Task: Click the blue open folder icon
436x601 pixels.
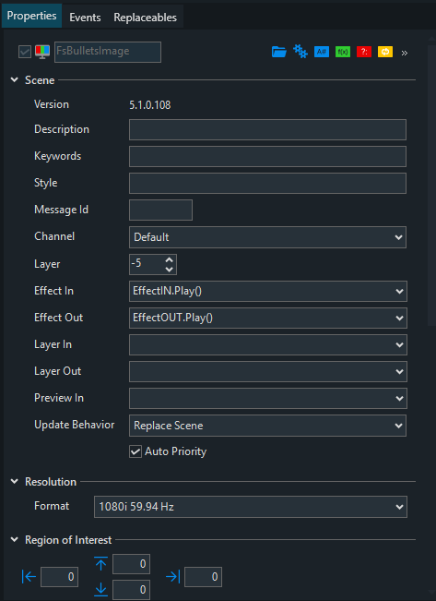Action: pyautogui.click(x=279, y=52)
